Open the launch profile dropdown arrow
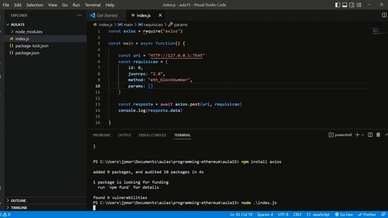388x218 pixels. click(x=363, y=135)
